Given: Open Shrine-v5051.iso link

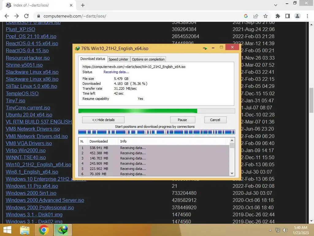Looking at the screenshot, I should pos(24,65).
